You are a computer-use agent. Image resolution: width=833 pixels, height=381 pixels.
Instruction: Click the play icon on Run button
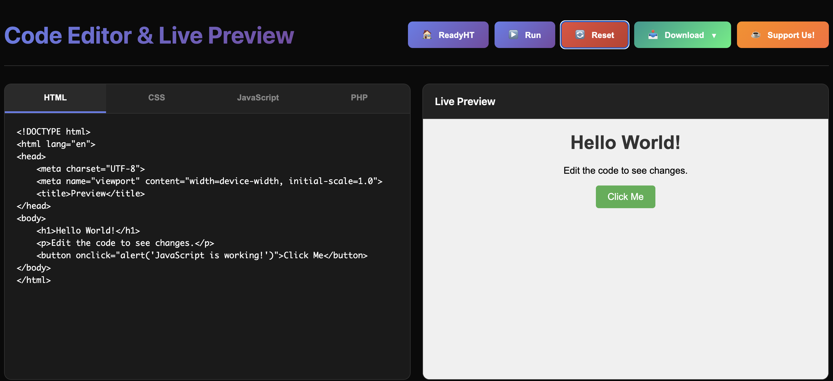click(513, 34)
